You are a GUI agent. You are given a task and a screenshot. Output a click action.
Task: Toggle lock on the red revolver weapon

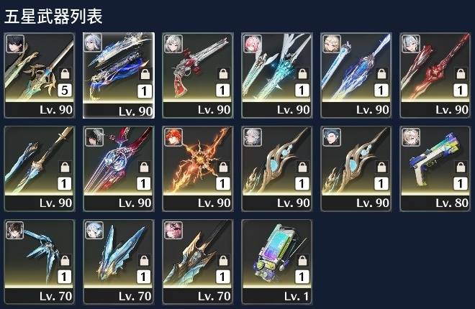tap(223, 73)
